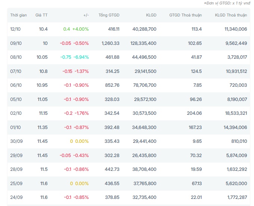Select the 07/10 date cell
Viewport: 254px width, 206px height.
(x=16, y=71)
